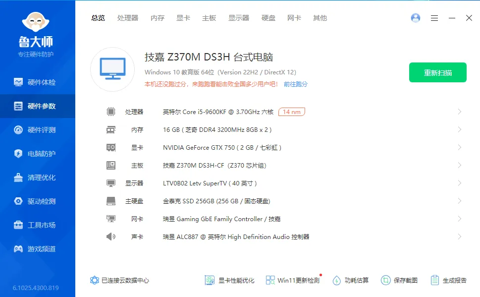Click the Win11更新检测 windows icon
This screenshot has height=297, width=480.
tap(270, 280)
